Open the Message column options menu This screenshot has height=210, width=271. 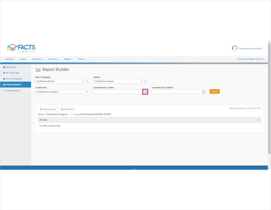(259, 120)
